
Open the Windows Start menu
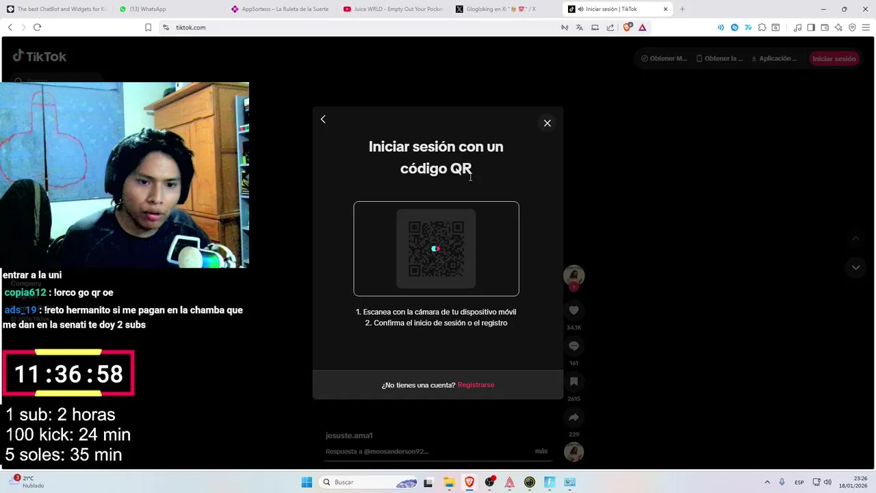point(307,482)
